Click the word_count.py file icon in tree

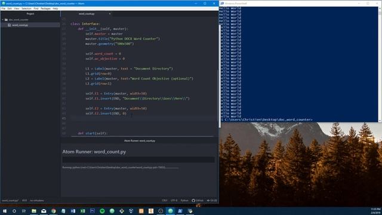(10, 25)
